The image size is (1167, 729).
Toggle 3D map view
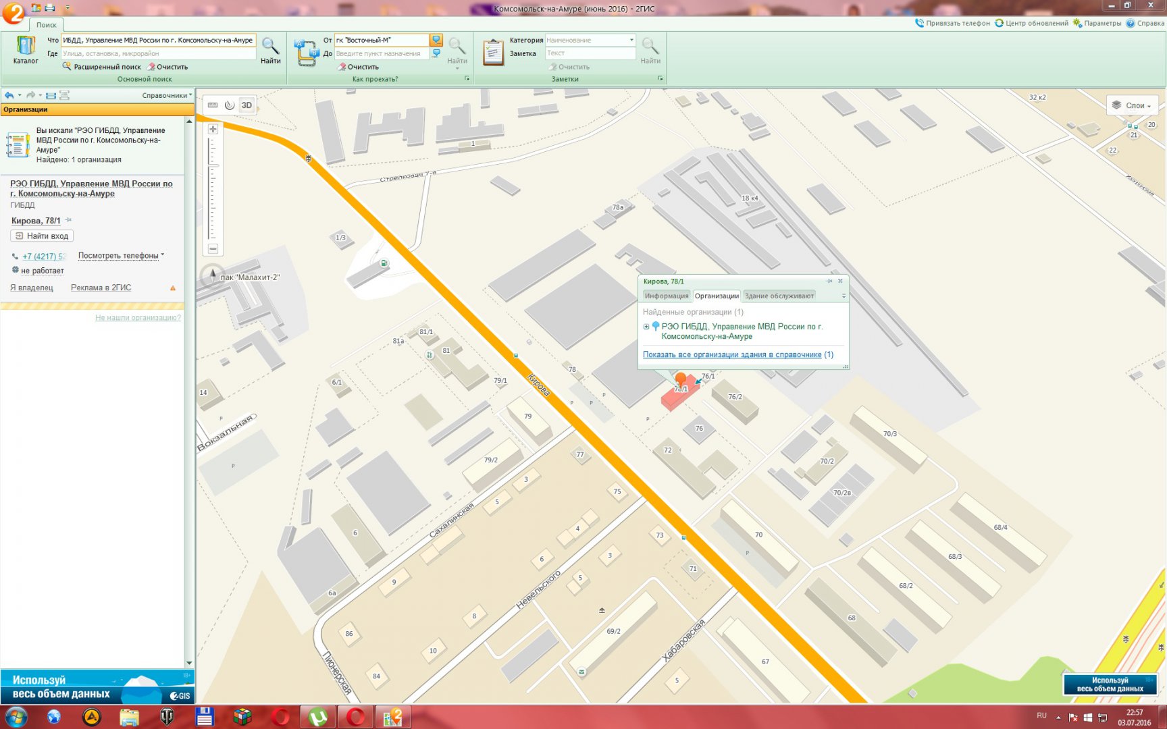tap(247, 105)
